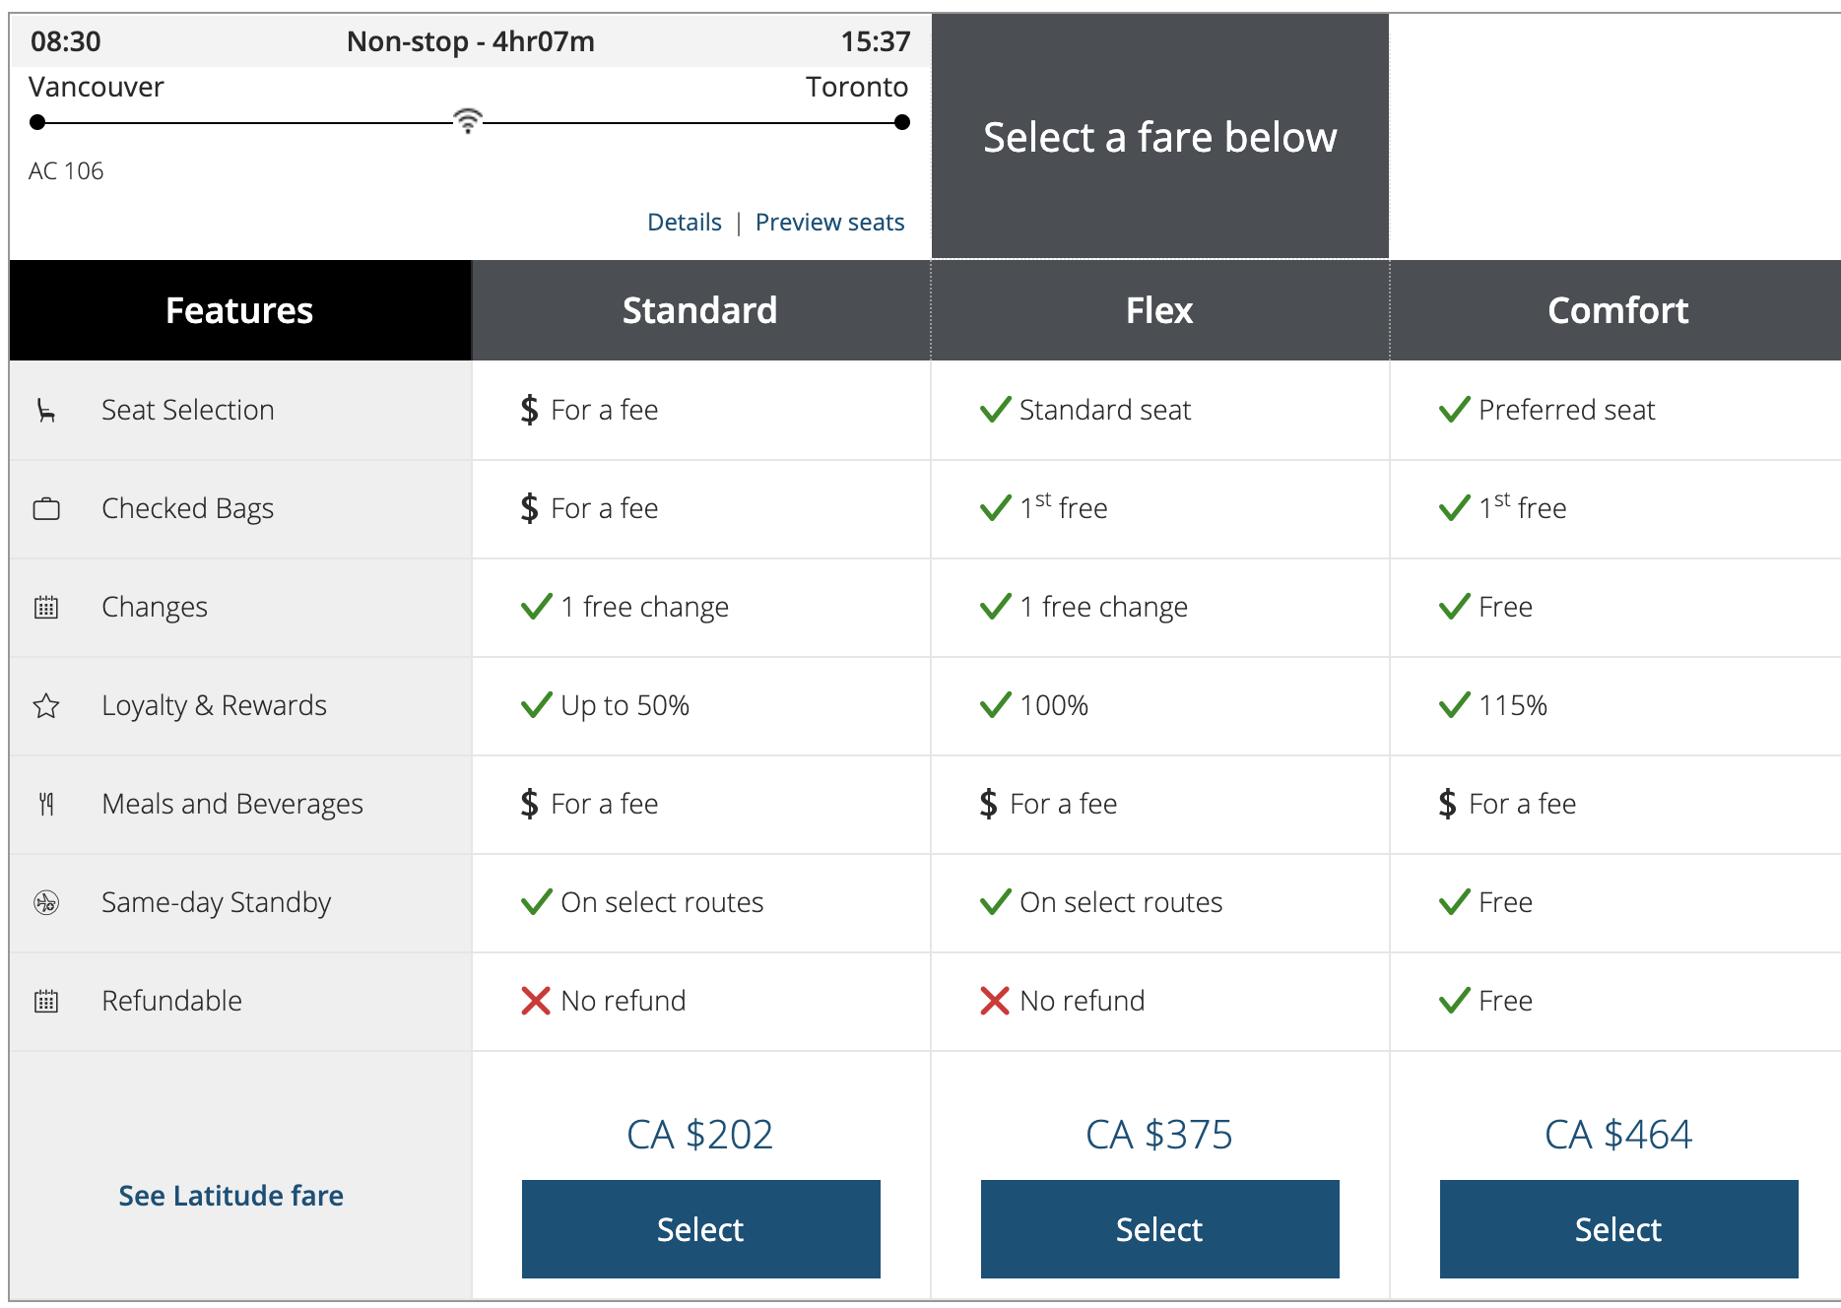
Task: Click the Same-day Standby plane icon
Action: pos(46,902)
